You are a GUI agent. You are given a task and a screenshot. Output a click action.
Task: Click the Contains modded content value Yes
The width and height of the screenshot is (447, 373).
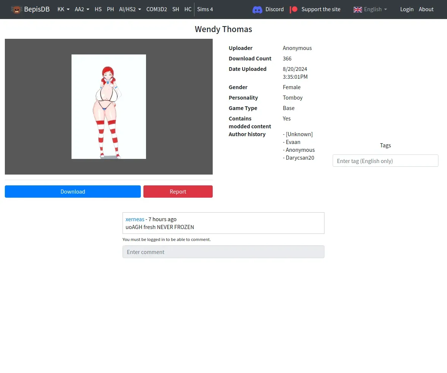point(287,119)
